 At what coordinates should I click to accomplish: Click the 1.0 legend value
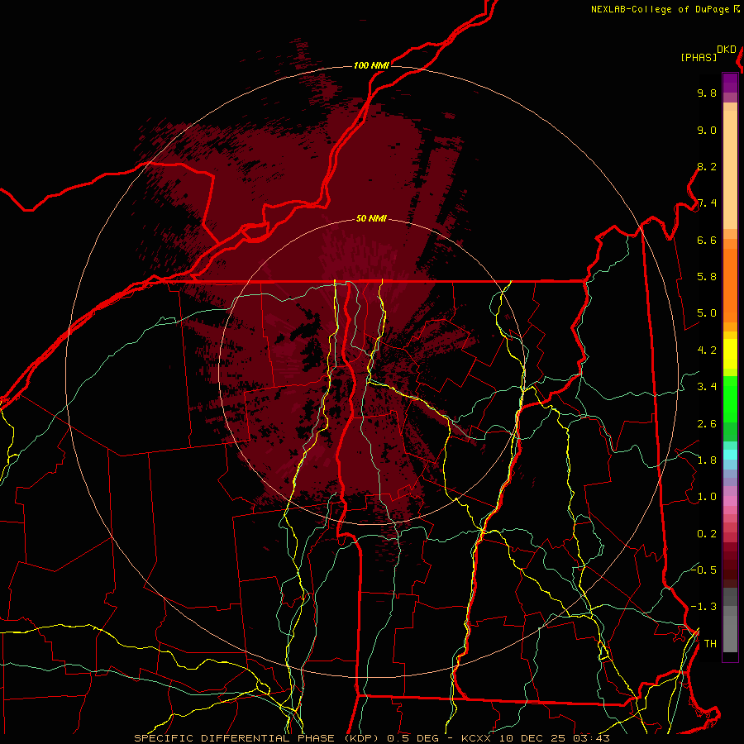707,497
